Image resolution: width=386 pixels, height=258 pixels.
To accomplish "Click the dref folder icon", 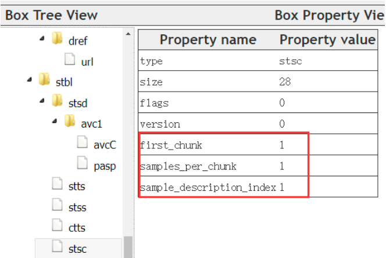I will tap(58, 38).
